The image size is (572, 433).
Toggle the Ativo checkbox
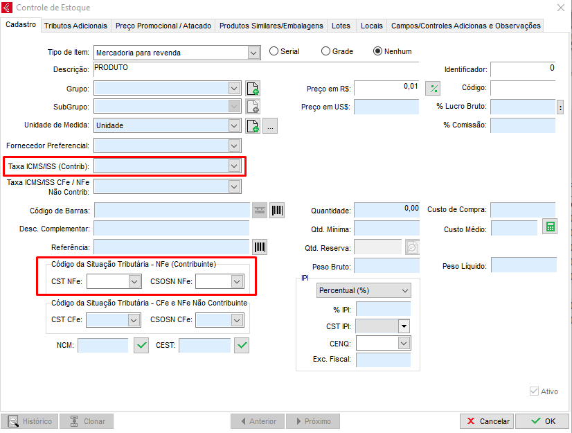534,391
